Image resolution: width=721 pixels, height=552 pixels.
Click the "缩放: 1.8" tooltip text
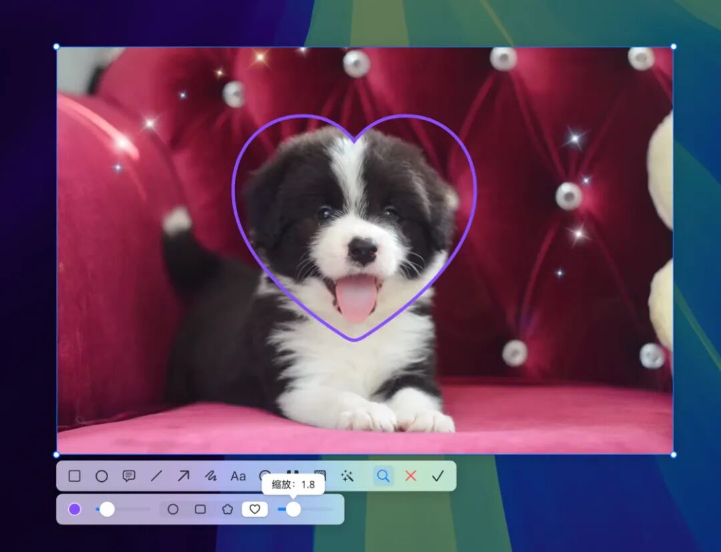point(293,485)
